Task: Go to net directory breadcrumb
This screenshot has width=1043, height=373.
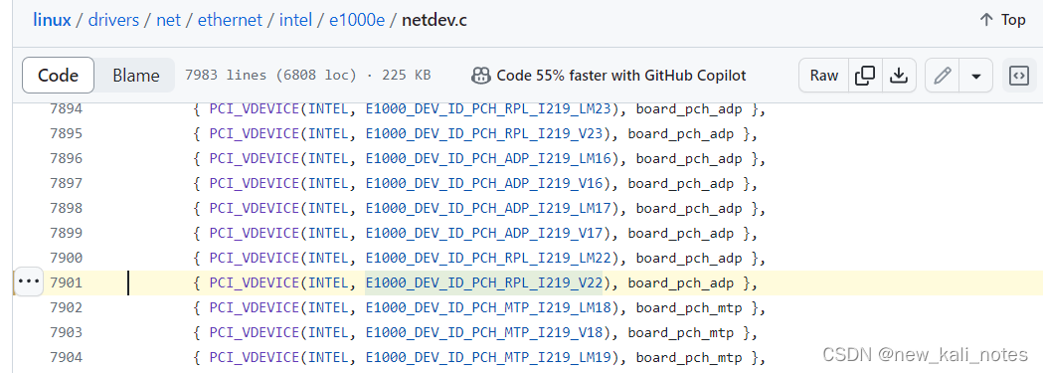Action: click(x=168, y=20)
